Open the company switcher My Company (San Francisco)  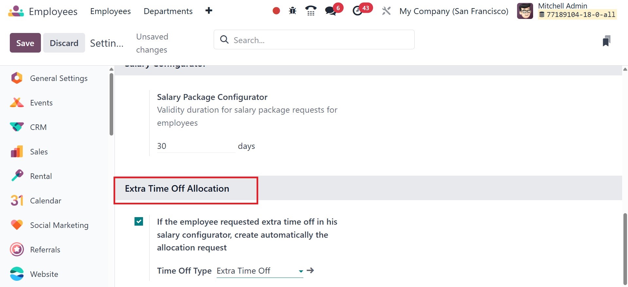pyautogui.click(x=454, y=11)
